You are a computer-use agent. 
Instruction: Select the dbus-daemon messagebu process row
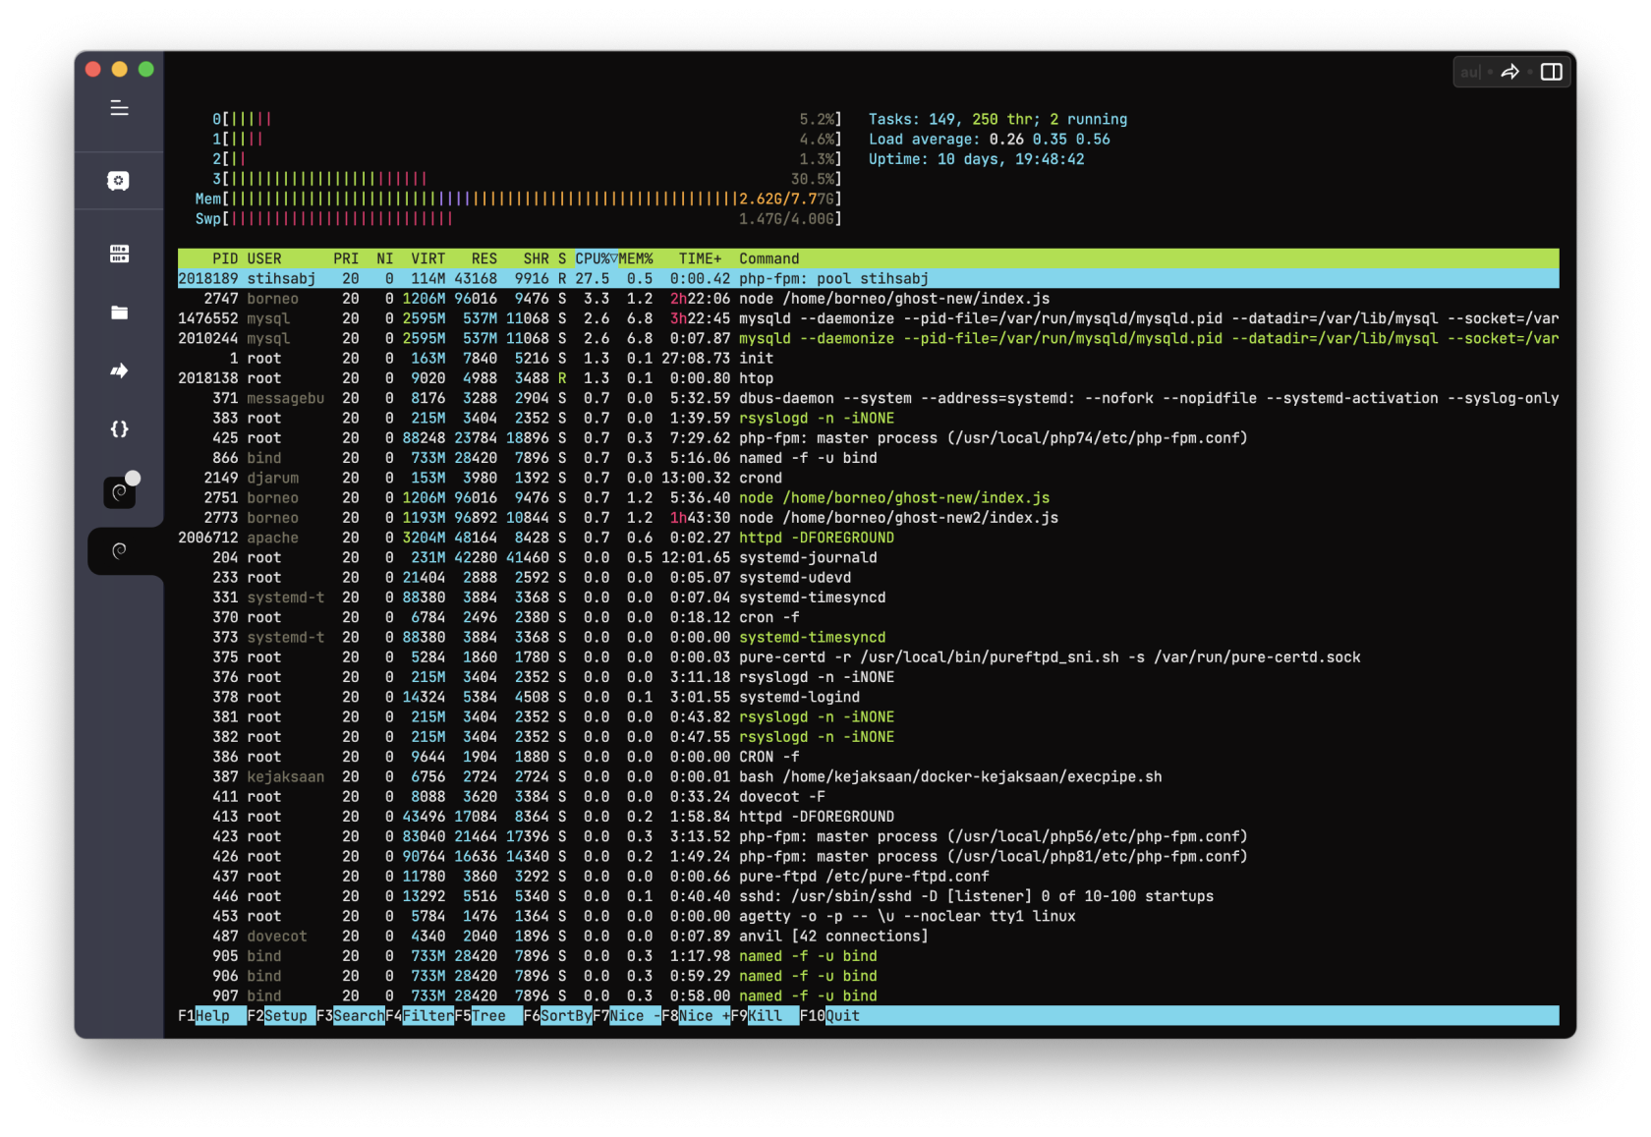point(869,398)
